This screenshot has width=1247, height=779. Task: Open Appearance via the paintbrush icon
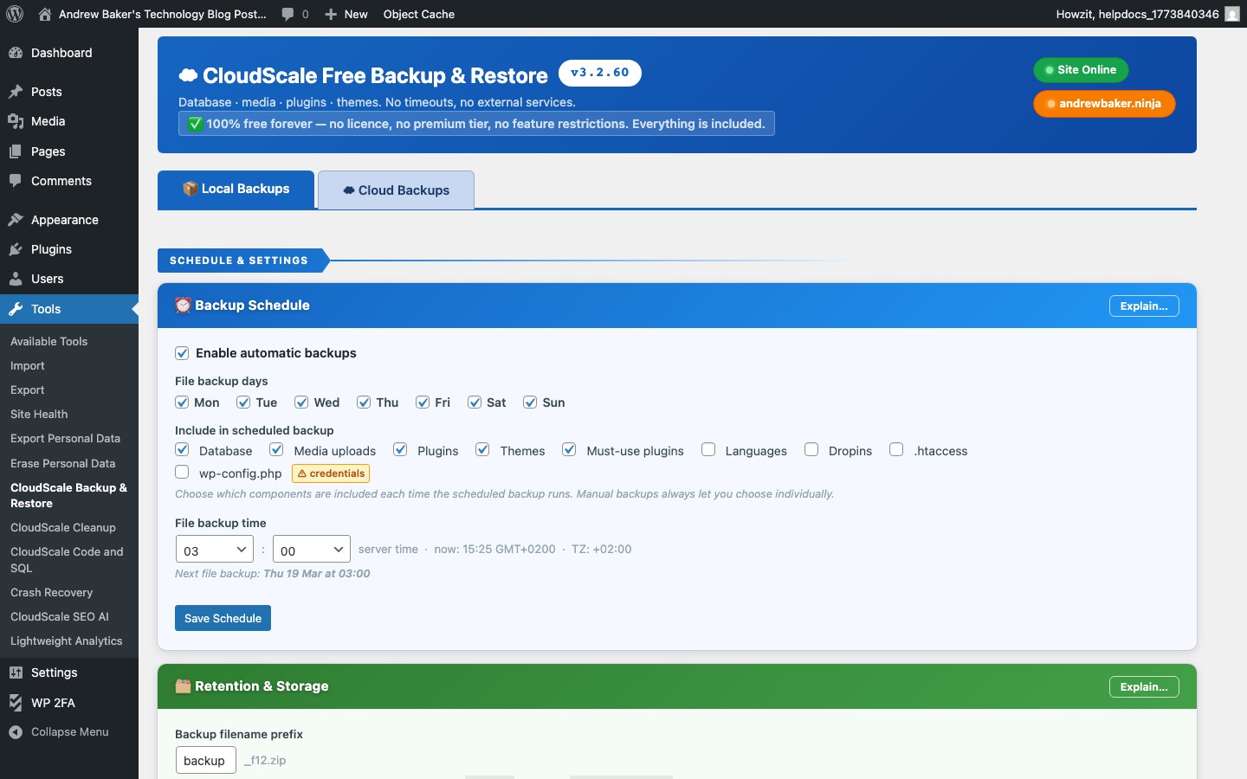(15, 221)
